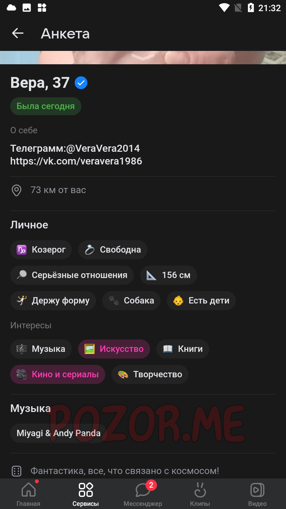The image size is (286, 509).
Task: Open the vk.com/veravera1986 profile link
Action: tap(76, 161)
